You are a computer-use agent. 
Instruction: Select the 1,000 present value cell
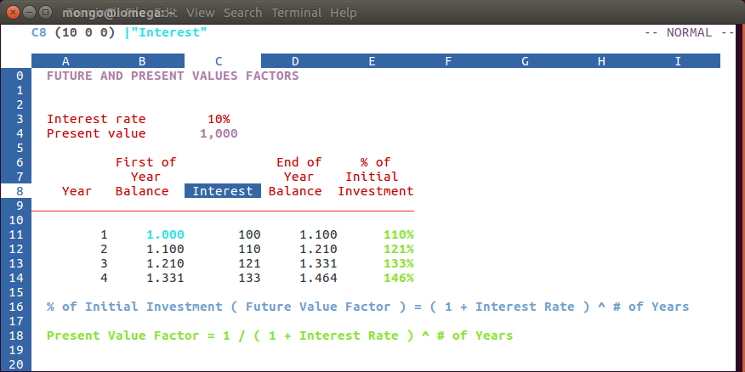219,134
